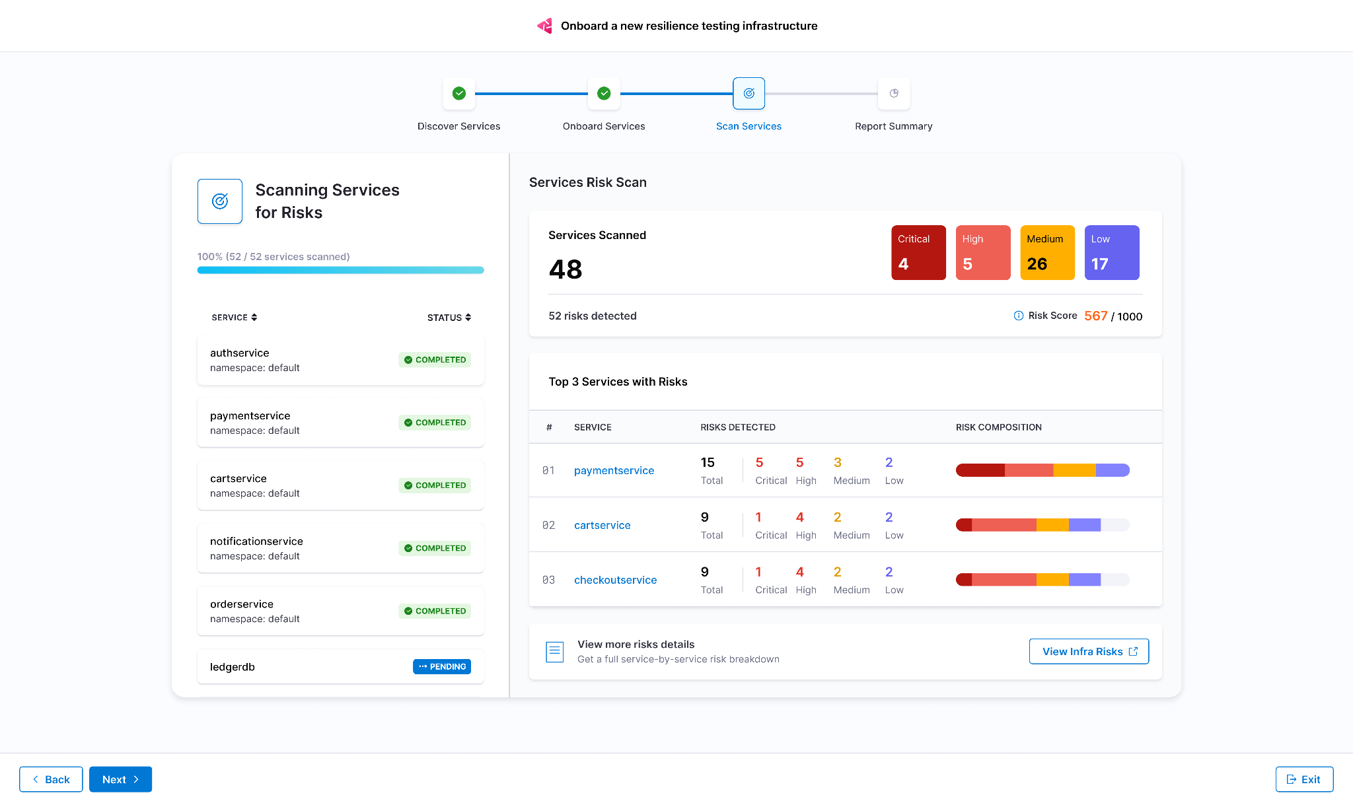Open View Infra Risks
The width and height of the screenshot is (1353, 805).
click(1089, 651)
